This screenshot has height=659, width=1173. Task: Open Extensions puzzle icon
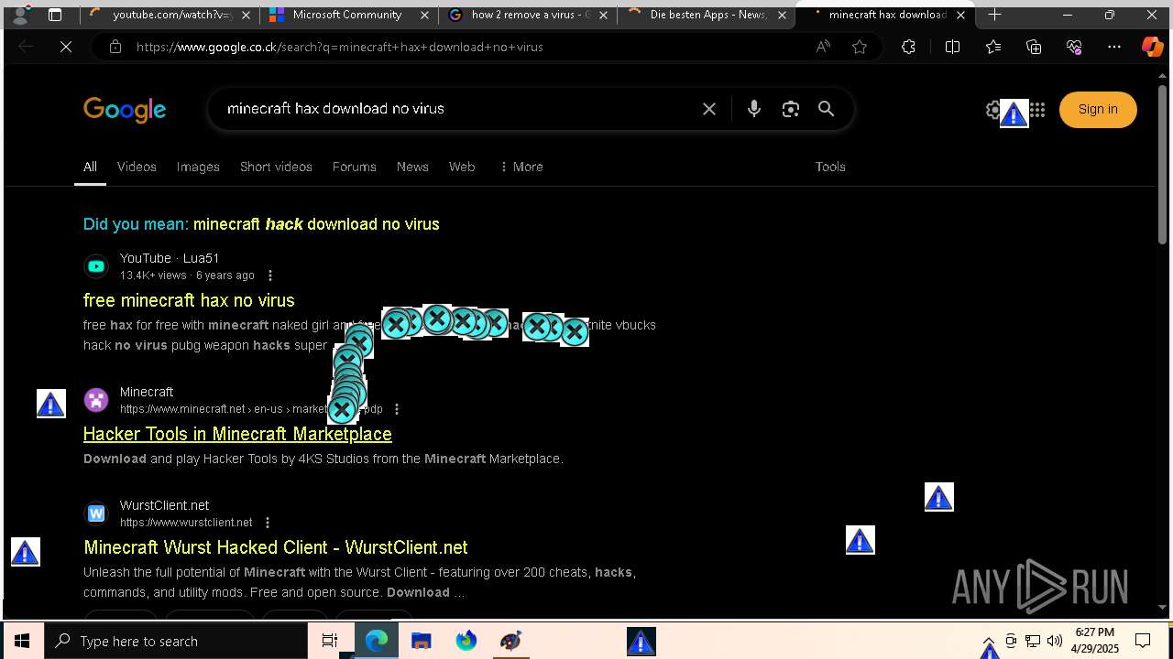point(908,47)
